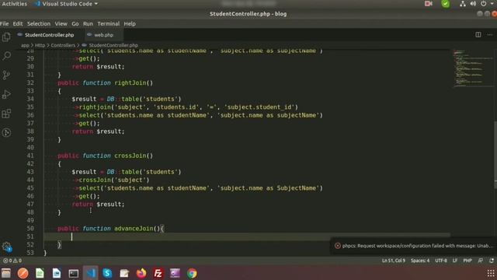Open the Help menu
497x280 pixels.
130,24
